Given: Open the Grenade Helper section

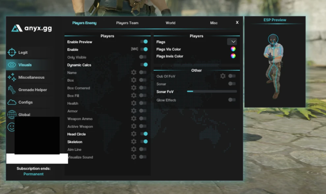Looking at the screenshot, I should coord(33,90).
